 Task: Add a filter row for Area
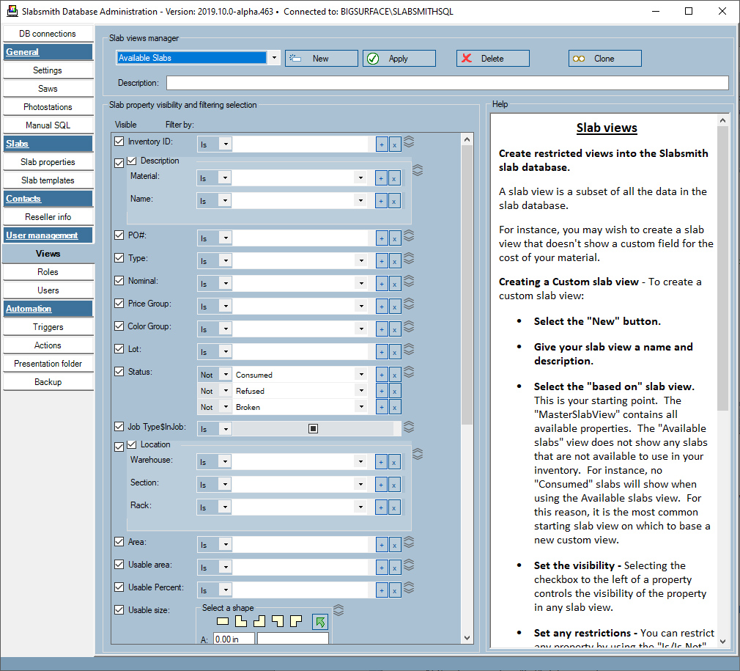382,545
